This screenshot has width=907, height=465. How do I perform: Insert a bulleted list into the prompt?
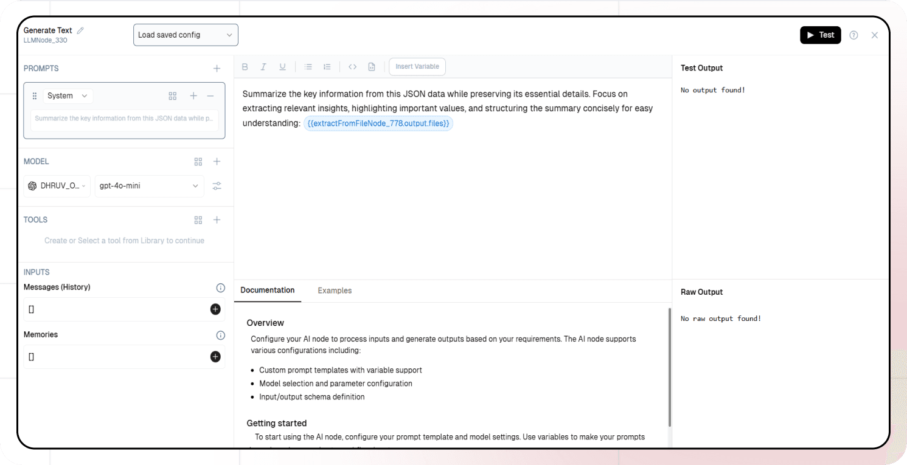(x=308, y=66)
